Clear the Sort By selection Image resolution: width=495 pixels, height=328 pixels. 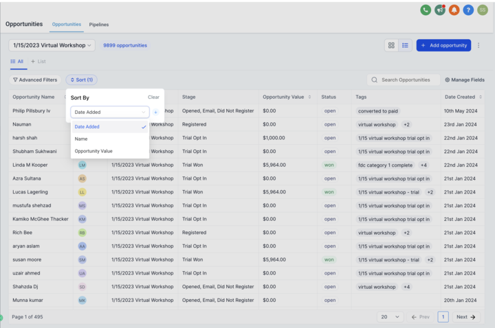[x=153, y=97]
